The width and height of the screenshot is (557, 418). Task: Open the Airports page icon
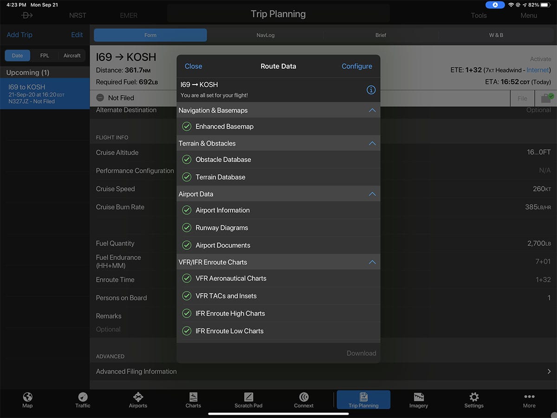(138, 397)
